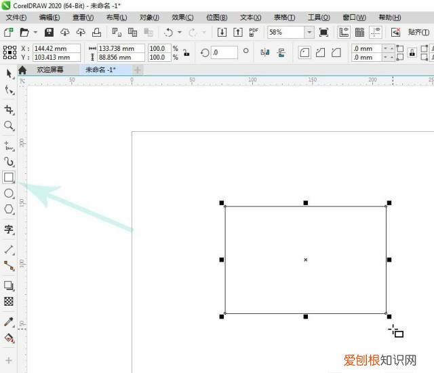Adjust top corner radius stepper
The height and width of the screenshot is (373, 434).
coord(389,48)
